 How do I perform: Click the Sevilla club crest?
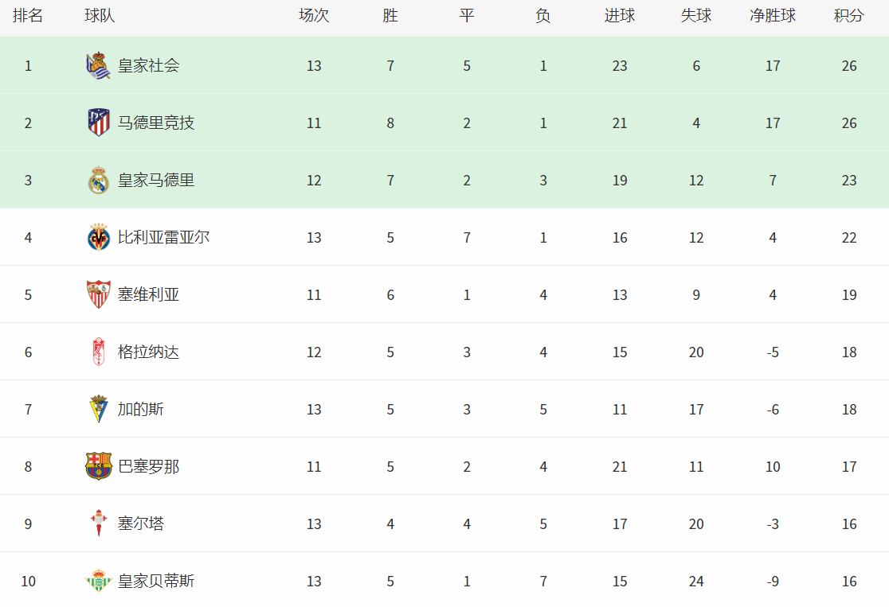tap(99, 295)
